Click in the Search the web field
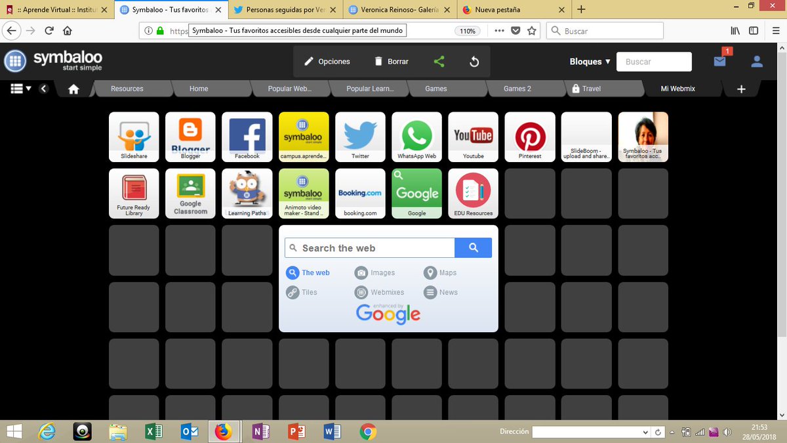787x443 pixels. pyautogui.click(x=370, y=248)
